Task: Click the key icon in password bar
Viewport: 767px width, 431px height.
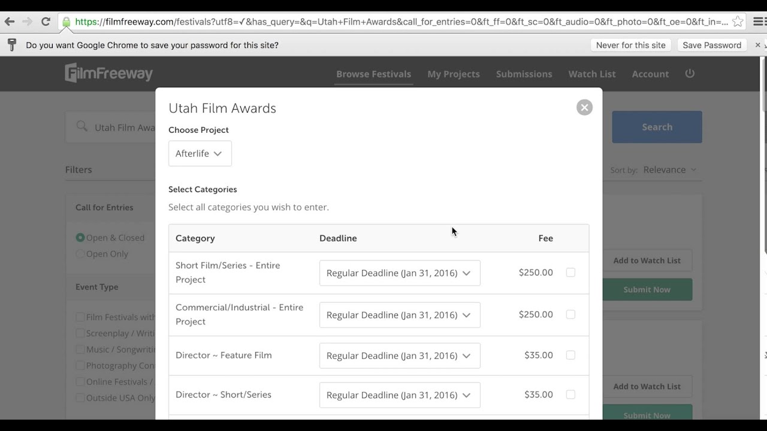Action: coord(11,45)
